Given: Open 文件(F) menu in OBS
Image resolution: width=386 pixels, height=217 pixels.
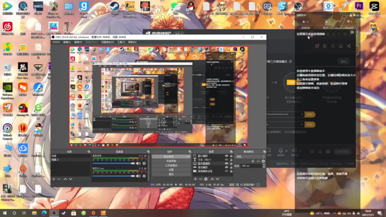Looking at the screenshot, I should [x=56, y=42].
